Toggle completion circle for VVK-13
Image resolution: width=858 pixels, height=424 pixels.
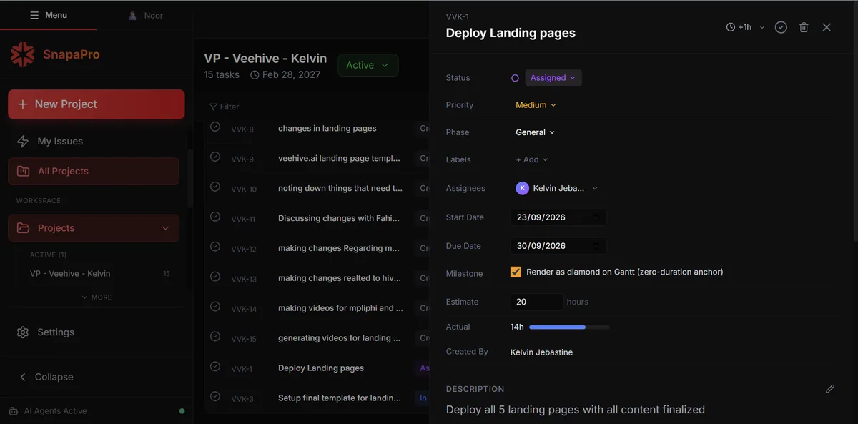(215, 277)
